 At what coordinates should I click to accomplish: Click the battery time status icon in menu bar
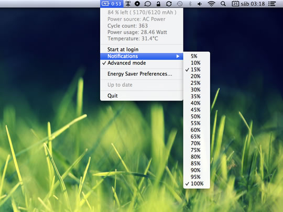[112, 4]
